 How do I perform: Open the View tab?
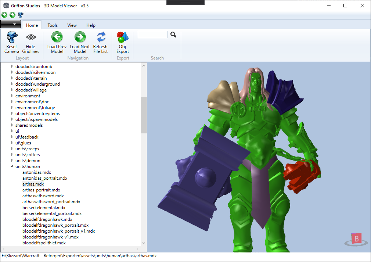(x=72, y=25)
